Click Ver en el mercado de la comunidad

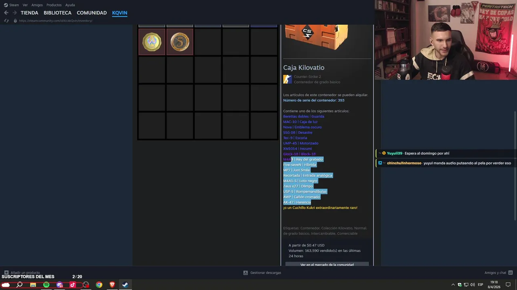point(327,264)
